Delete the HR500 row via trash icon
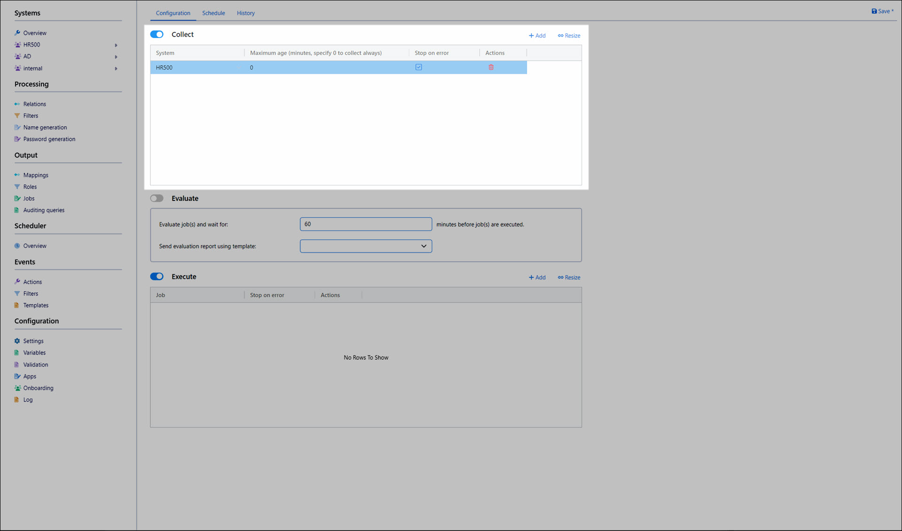902x531 pixels. tap(491, 67)
